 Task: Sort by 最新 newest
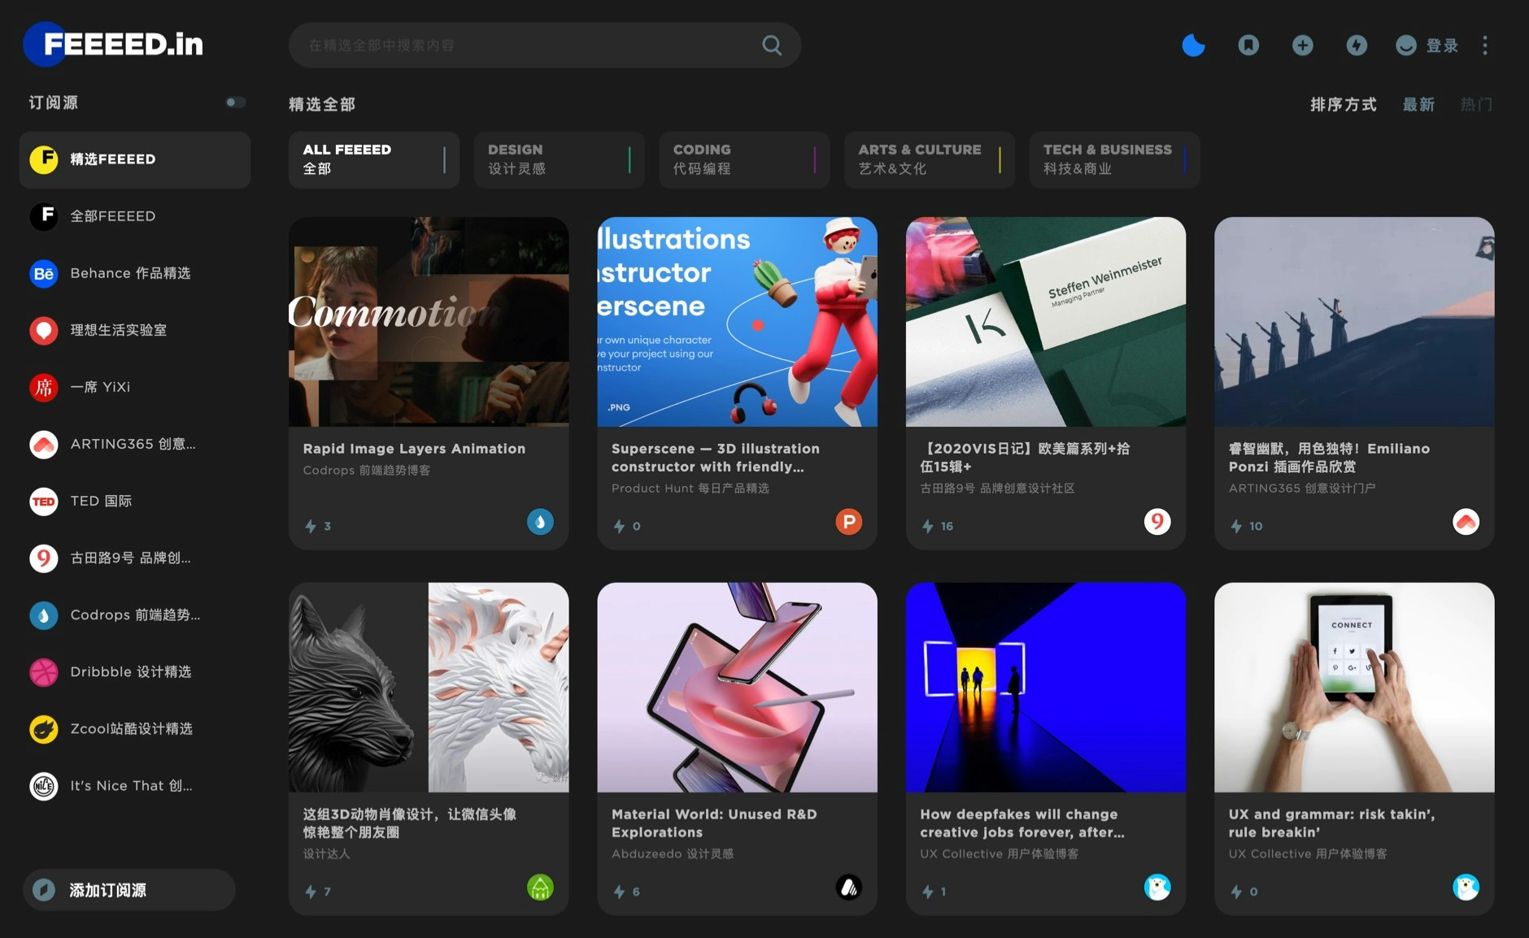[1418, 104]
